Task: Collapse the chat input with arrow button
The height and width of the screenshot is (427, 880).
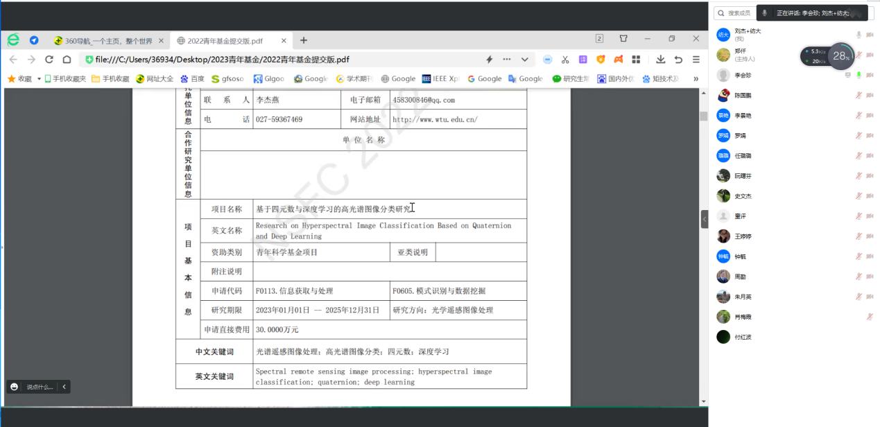Action: point(64,387)
